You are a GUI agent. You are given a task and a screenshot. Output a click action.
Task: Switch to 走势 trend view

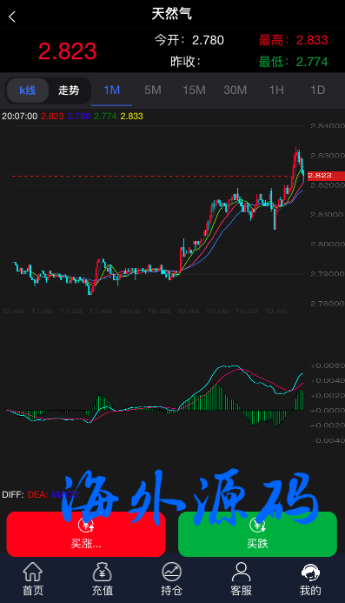coord(69,90)
